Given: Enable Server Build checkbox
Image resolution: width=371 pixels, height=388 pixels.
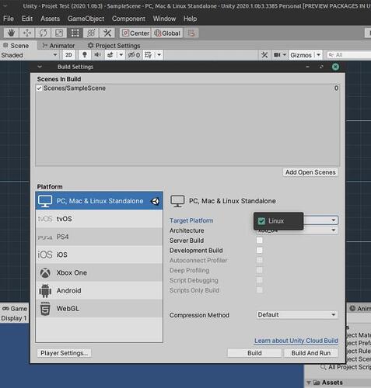Looking at the screenshot, I should pyautogui.click(x=260, y=241).
